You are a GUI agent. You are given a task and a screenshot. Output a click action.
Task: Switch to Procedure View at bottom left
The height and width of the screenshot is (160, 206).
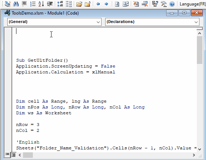point(7,155)
